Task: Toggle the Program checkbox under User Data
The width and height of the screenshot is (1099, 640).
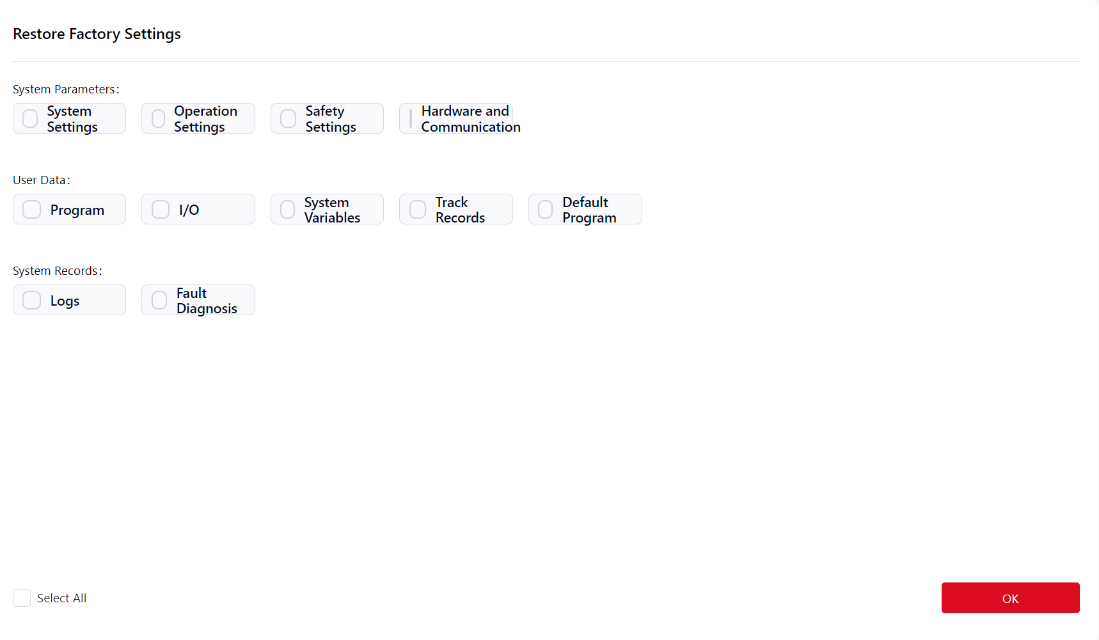Action: [31, 210]
